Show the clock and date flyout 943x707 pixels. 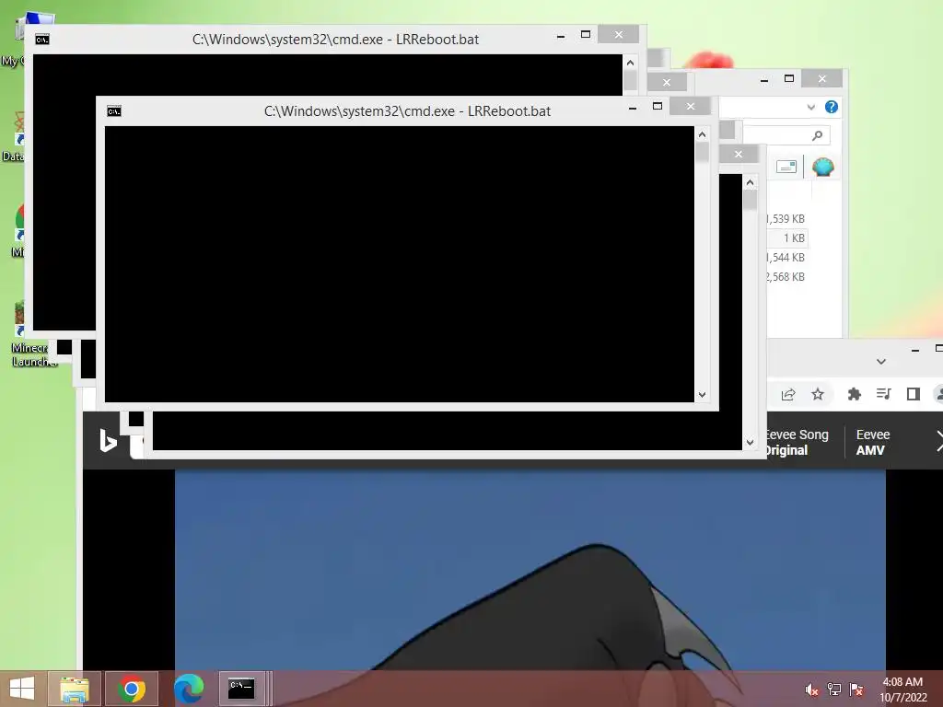point(902,690)
